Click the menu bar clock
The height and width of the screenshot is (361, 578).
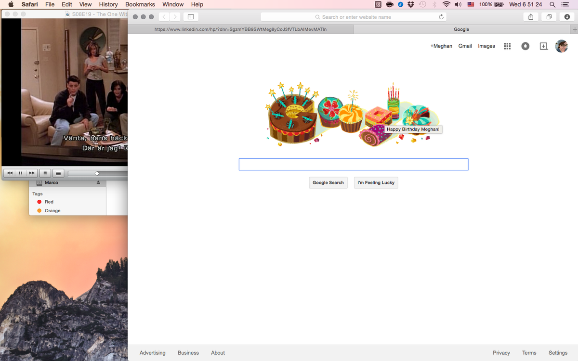coord(525,4)
